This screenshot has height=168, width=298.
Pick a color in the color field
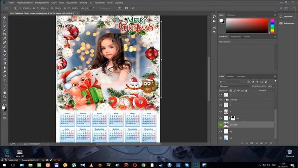[x=247, y=26]
